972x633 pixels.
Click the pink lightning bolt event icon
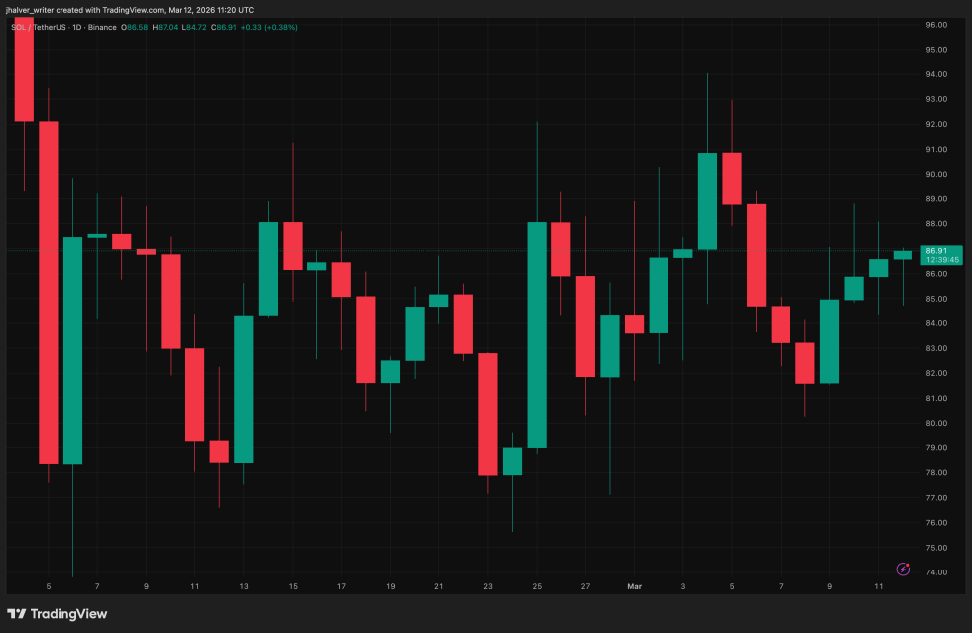[903, 569]
